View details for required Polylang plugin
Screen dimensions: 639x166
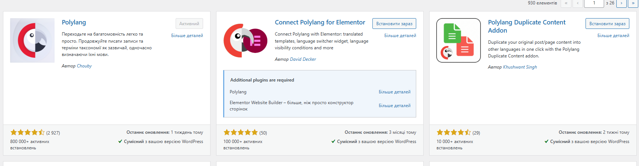(x=394, y=92)
